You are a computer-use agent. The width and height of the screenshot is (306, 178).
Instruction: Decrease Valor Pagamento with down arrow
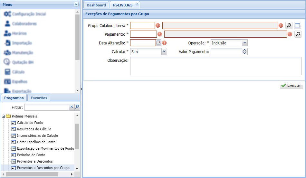(245, 53)
